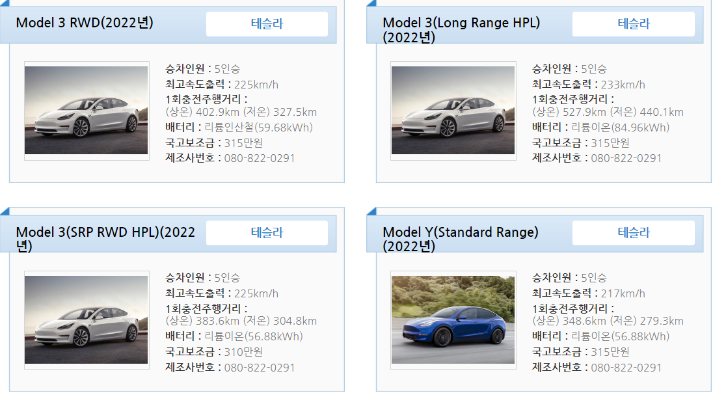Click 승차인원 5인승 on Model 3 RWD card
The image size is (713, 393).
[x=203, y=69]
